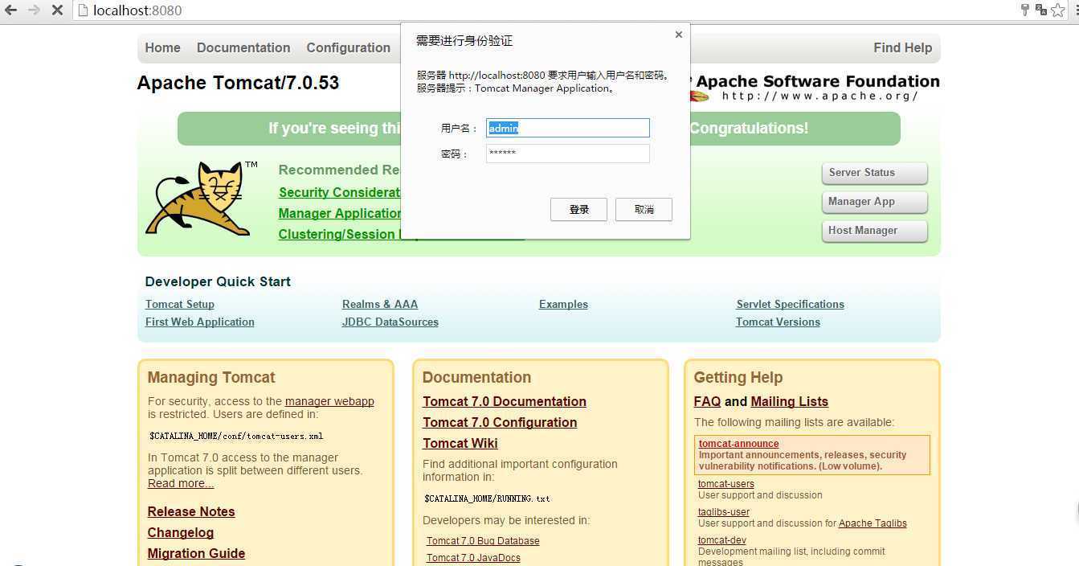1079x566 pixels.
Task: Click the Managing Tomcat heading
Action: [x=211, y=377]
